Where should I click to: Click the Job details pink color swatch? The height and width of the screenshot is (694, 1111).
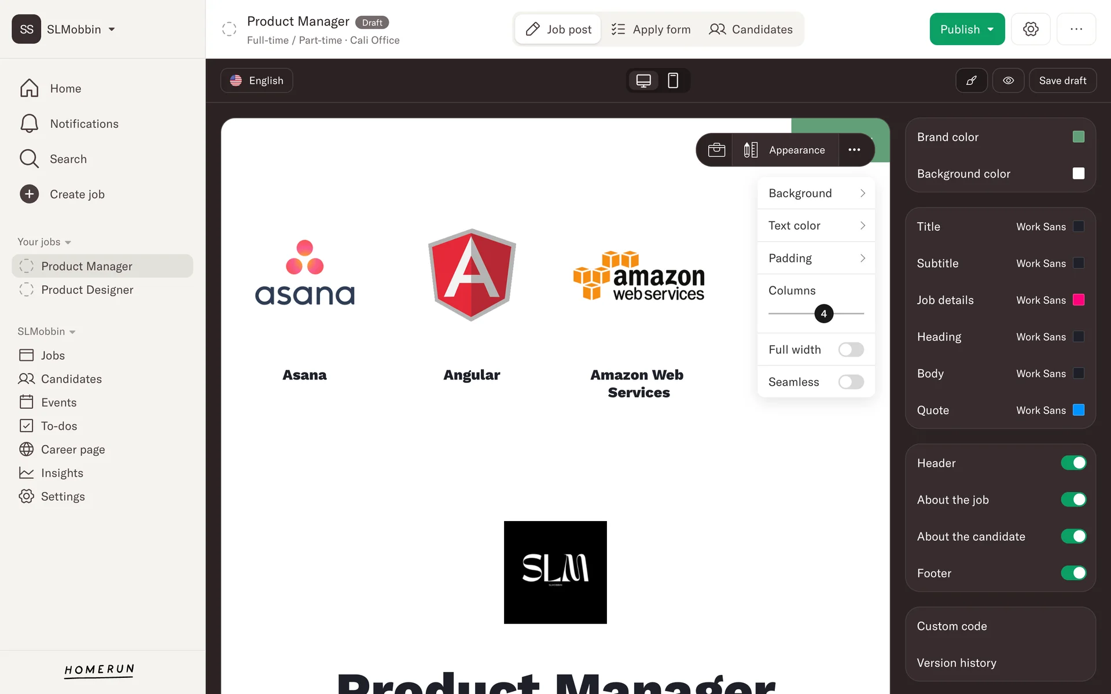(1079, 300)
